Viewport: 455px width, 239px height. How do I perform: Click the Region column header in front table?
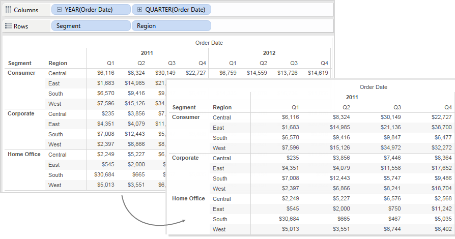[222, 107]
